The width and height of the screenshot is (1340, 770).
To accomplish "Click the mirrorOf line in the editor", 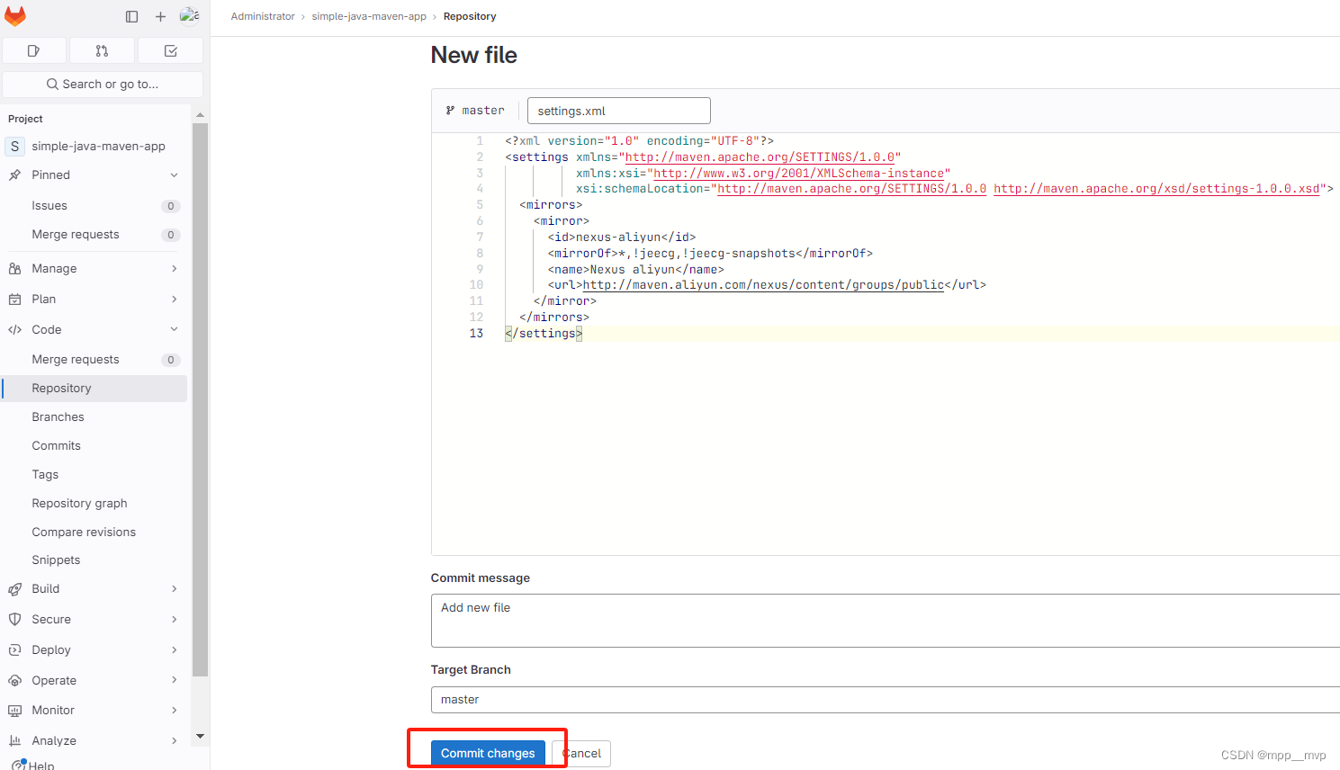I will point(710,254).
